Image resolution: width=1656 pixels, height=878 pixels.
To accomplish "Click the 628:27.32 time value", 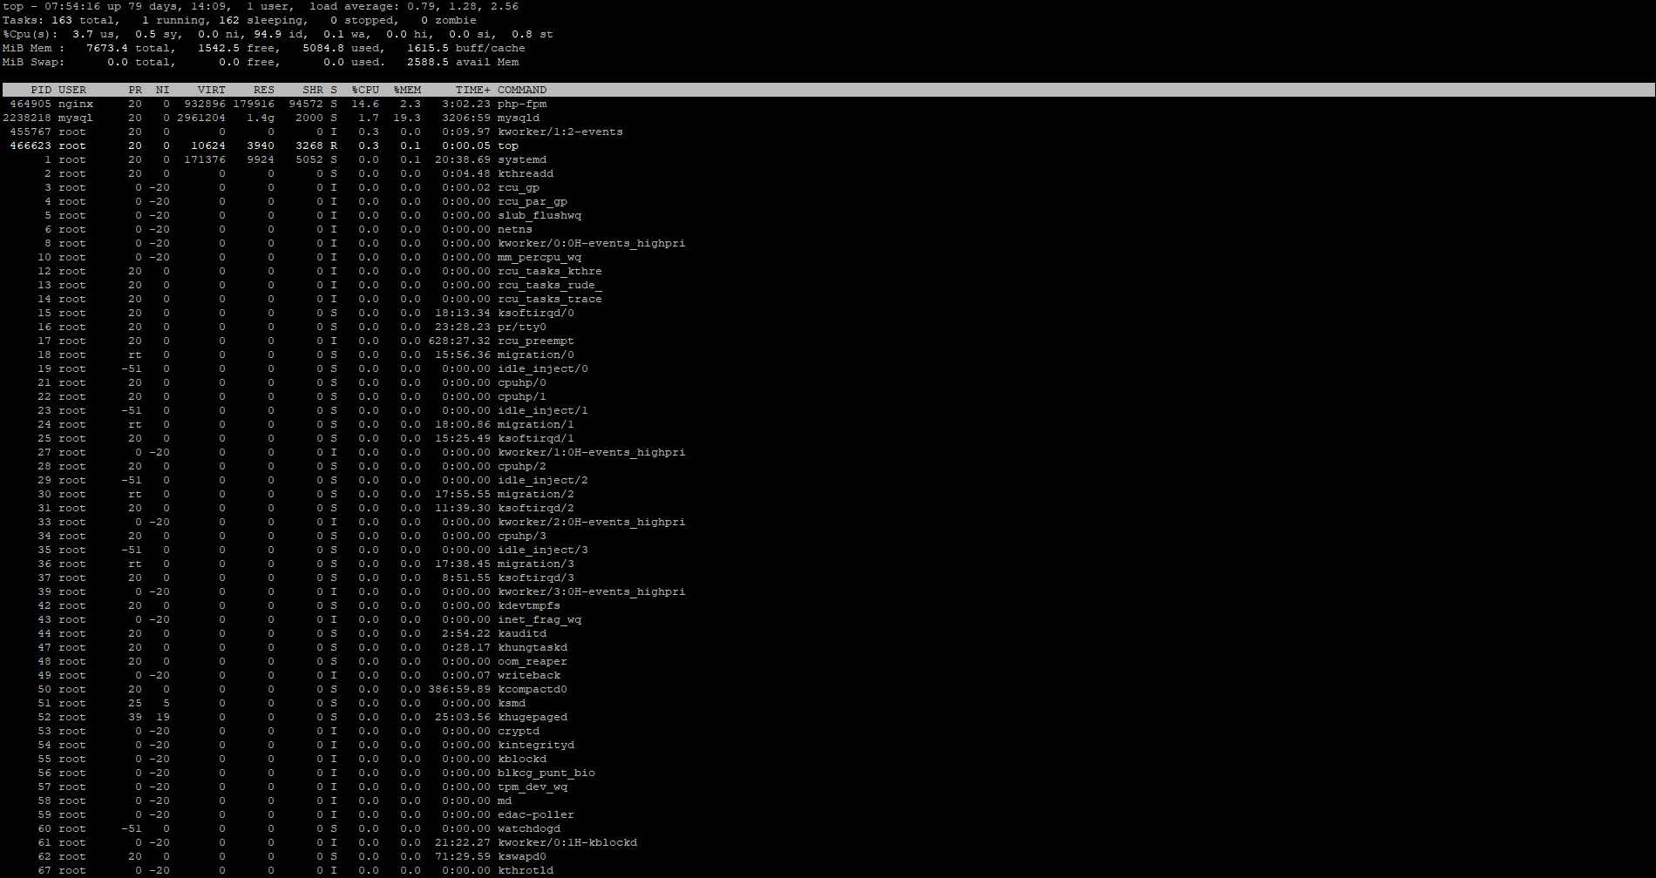I will (459, 341).
